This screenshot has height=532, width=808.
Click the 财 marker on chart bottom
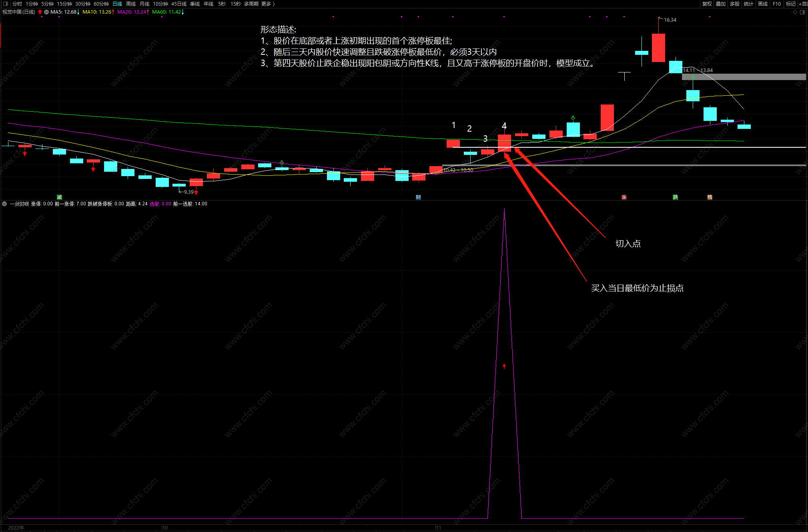coord(418,197)
